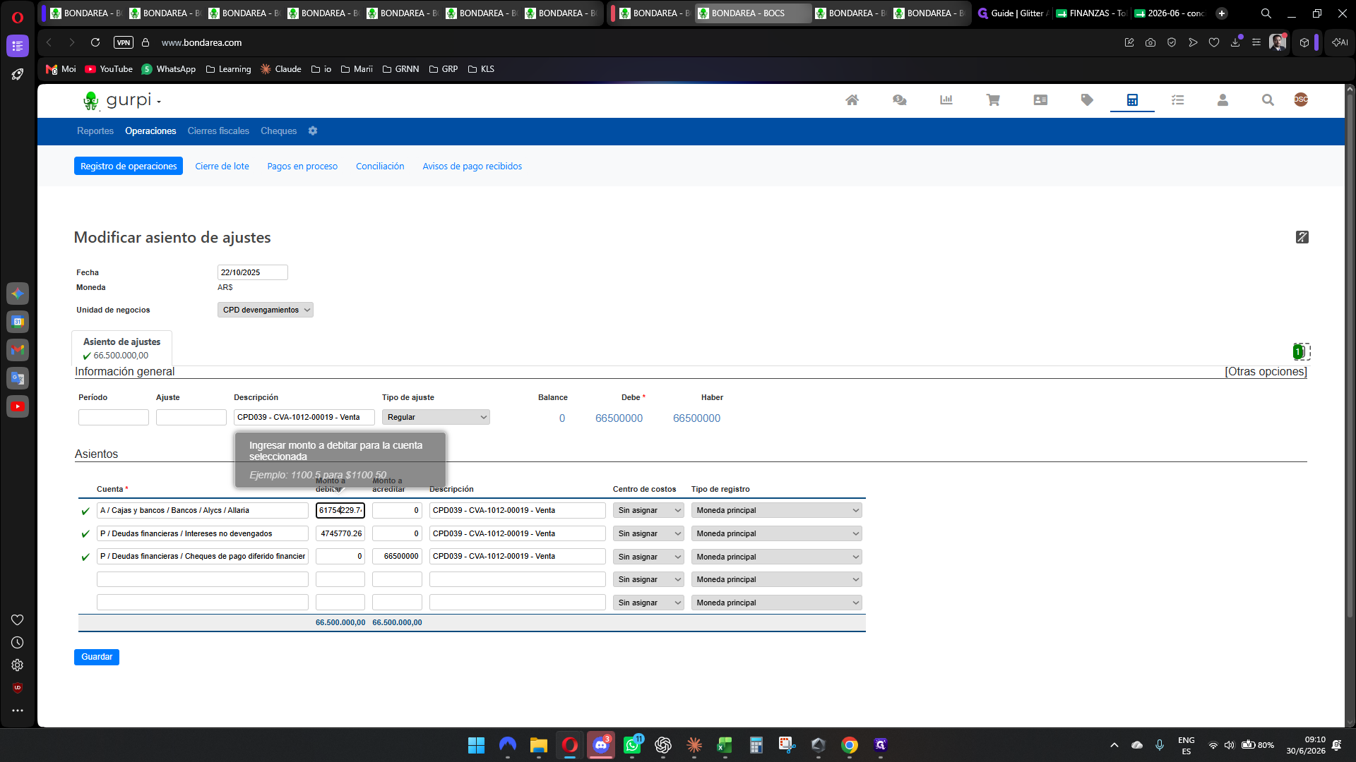The height and width of the screenshot is (762, 1356).
Task: Open the Tipo de ajuste Regular dropdown
Action: 436,418
